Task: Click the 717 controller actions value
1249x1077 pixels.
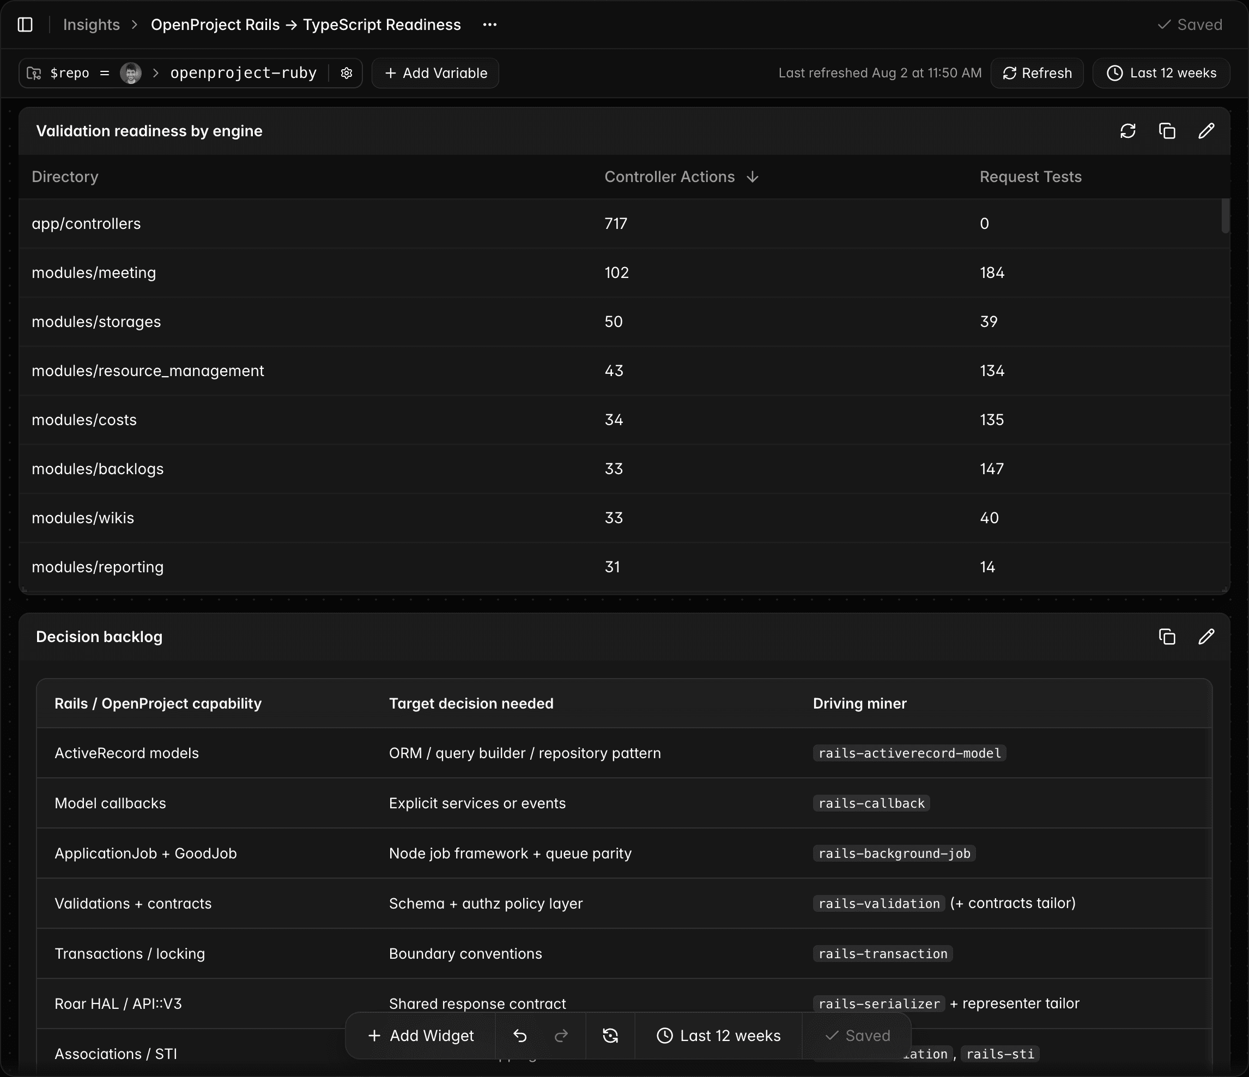Action: point(616,223)
